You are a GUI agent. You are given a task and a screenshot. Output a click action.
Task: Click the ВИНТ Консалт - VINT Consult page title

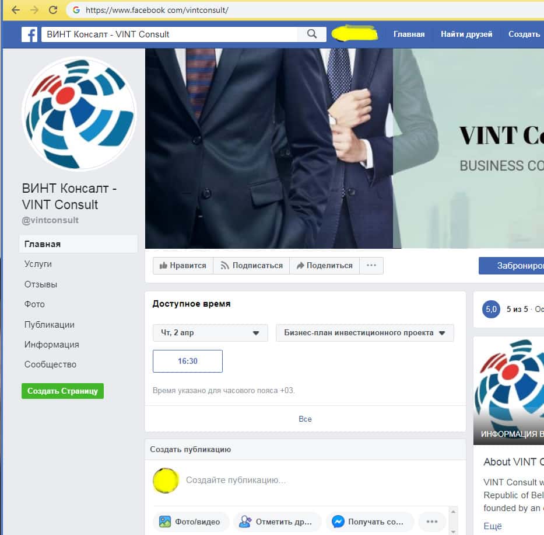click(69, 196)
